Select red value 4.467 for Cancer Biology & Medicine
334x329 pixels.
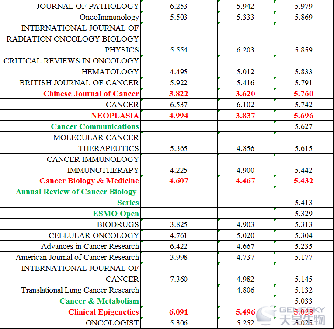[245, 181]
